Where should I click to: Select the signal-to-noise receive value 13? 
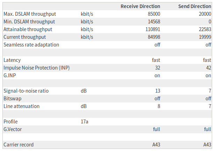(157, 91)
